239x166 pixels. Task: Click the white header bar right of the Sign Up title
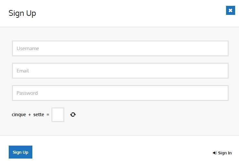click(129, 13)
